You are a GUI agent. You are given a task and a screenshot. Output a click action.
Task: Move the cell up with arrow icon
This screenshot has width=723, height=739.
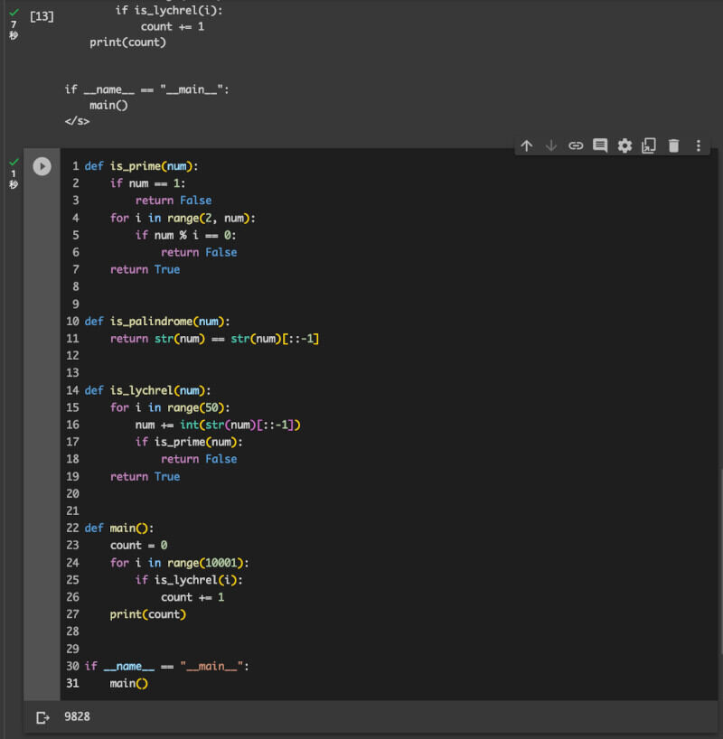(x=527, y=145)
